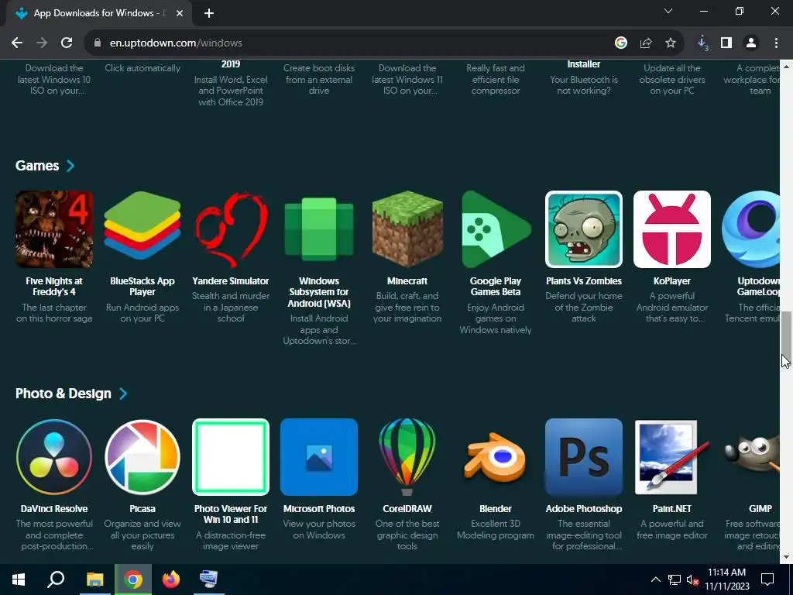The width and height of the screenshot is (793, 595).
Task: Open the Minecraft title link
Action: click(x=407, y=280)
